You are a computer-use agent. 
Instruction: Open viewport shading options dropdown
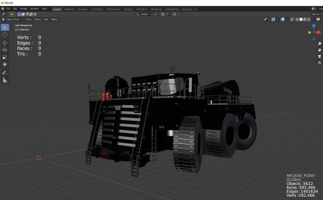point(313,19)
